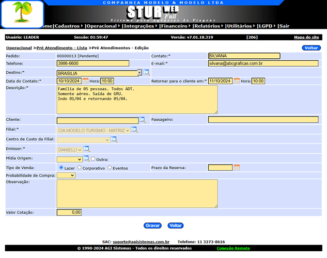Viewport: 327px width, 258px height.
Task: Click the Gravar button
Action: pos(152,225)
